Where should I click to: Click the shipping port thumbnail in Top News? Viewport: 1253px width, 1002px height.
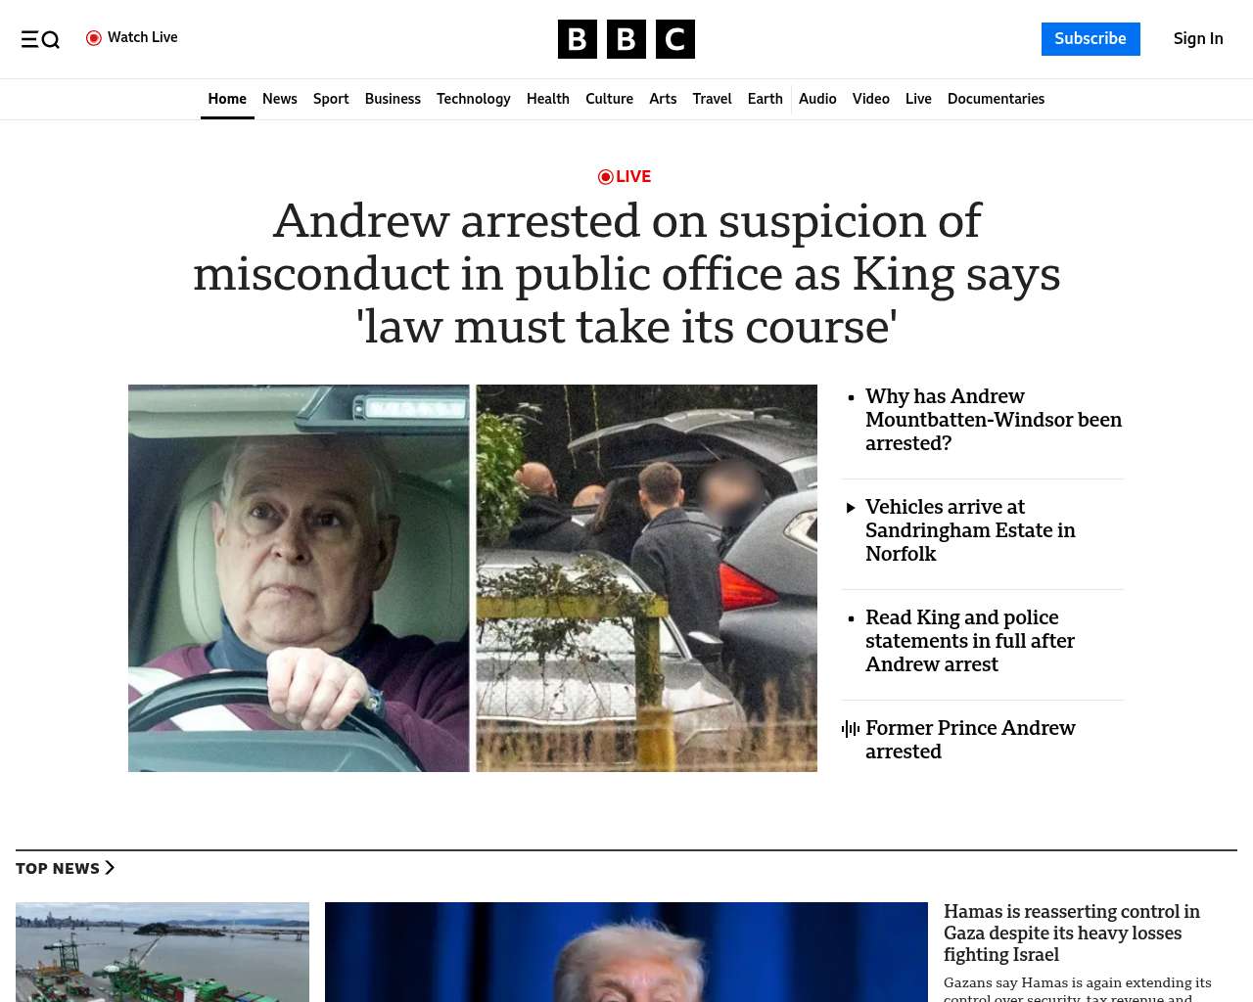[162, 952]
